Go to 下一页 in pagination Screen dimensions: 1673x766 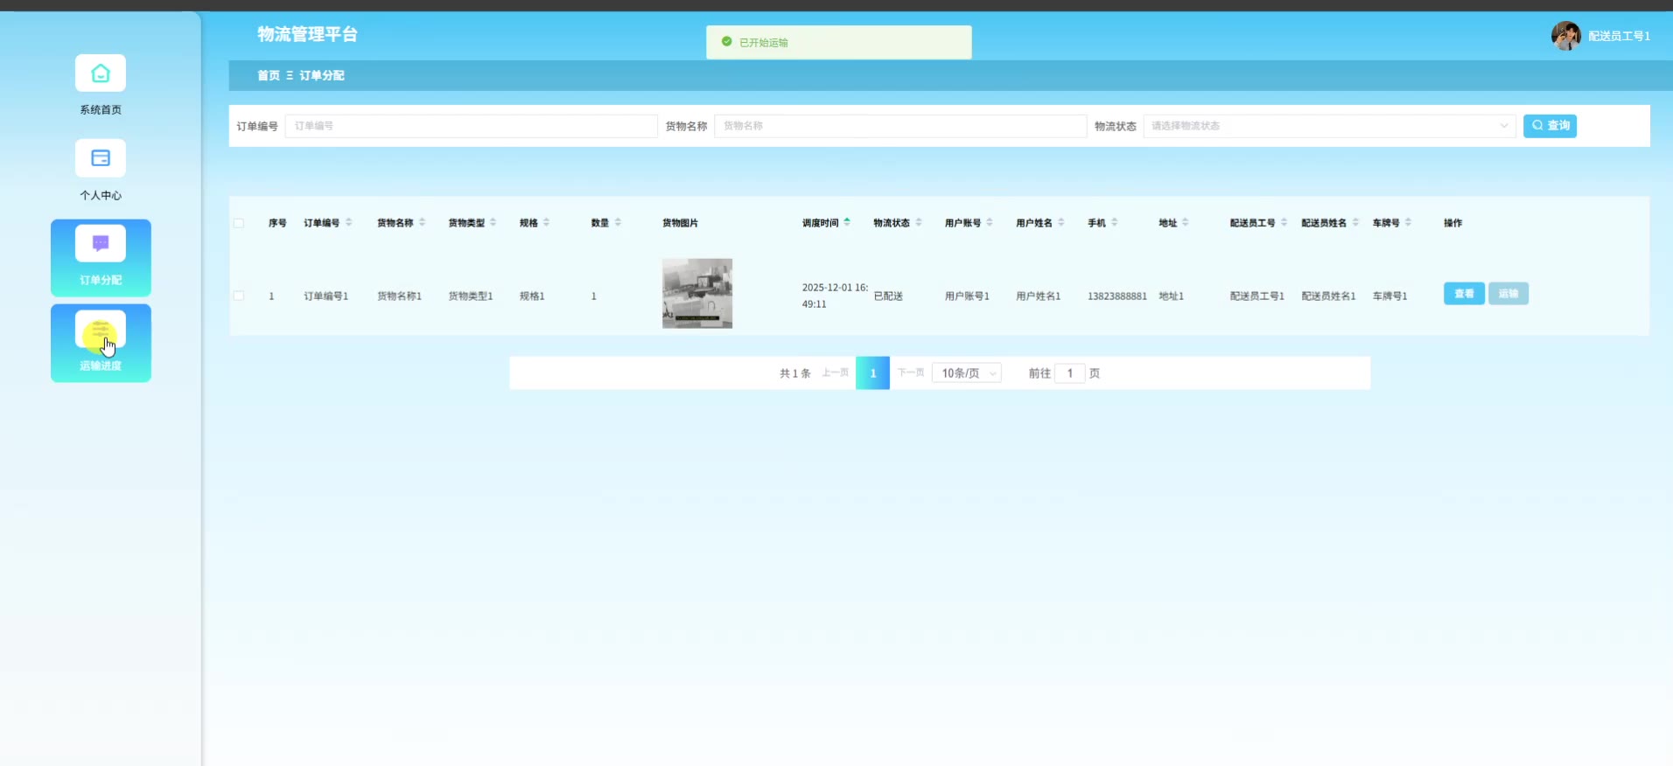(x=911, y=373)
